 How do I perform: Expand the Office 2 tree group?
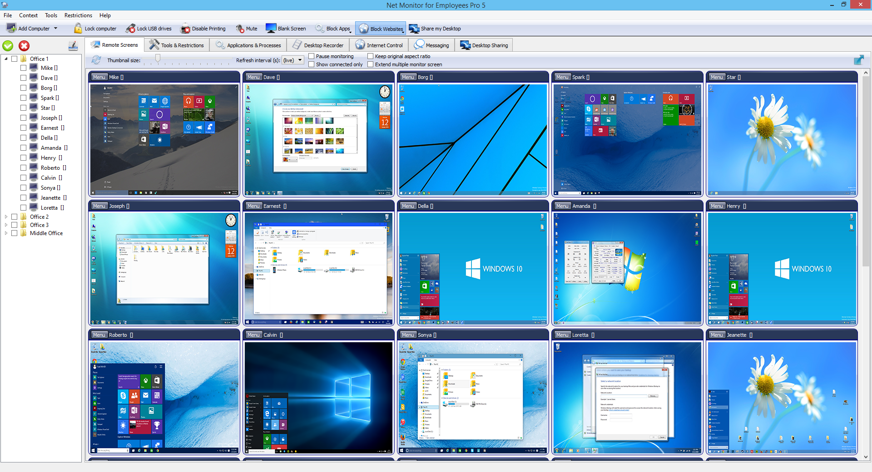tap(6, 217)
